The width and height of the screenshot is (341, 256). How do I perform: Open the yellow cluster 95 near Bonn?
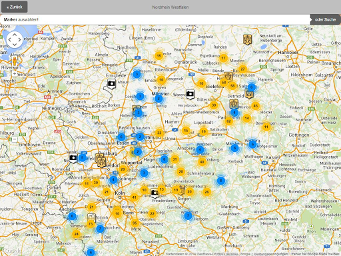coord(135,223)
